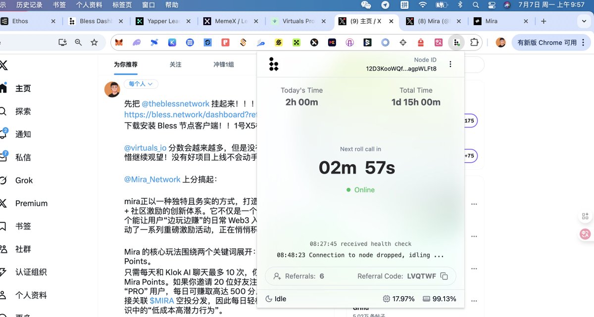Screen dimensions: 594x317
Task: Click the Online status indicator
Action: point(361,190)
